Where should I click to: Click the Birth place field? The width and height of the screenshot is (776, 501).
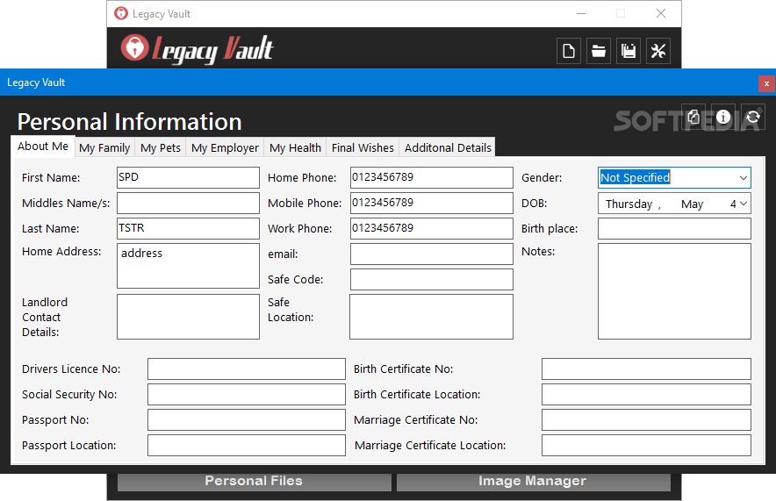point(674,228)
